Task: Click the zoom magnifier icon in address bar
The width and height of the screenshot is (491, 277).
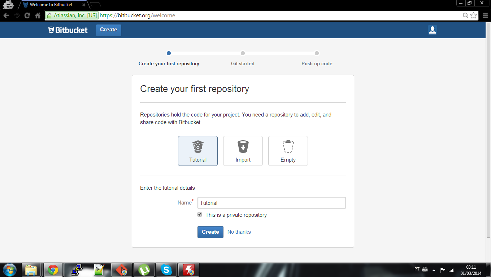Action: 466,16
